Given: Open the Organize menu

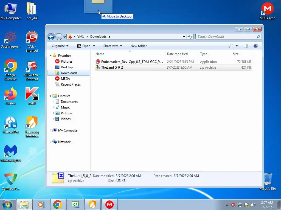Looking at the screenshot, I should click(x=60, y=46).
